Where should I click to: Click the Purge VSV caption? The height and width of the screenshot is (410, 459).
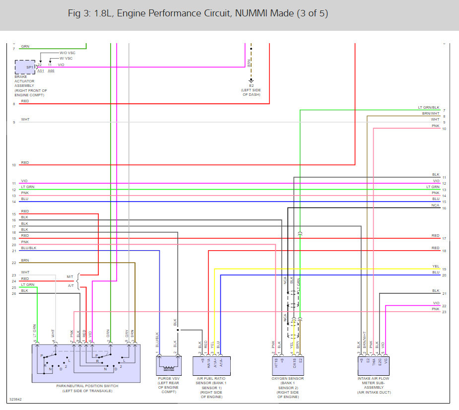169,385
